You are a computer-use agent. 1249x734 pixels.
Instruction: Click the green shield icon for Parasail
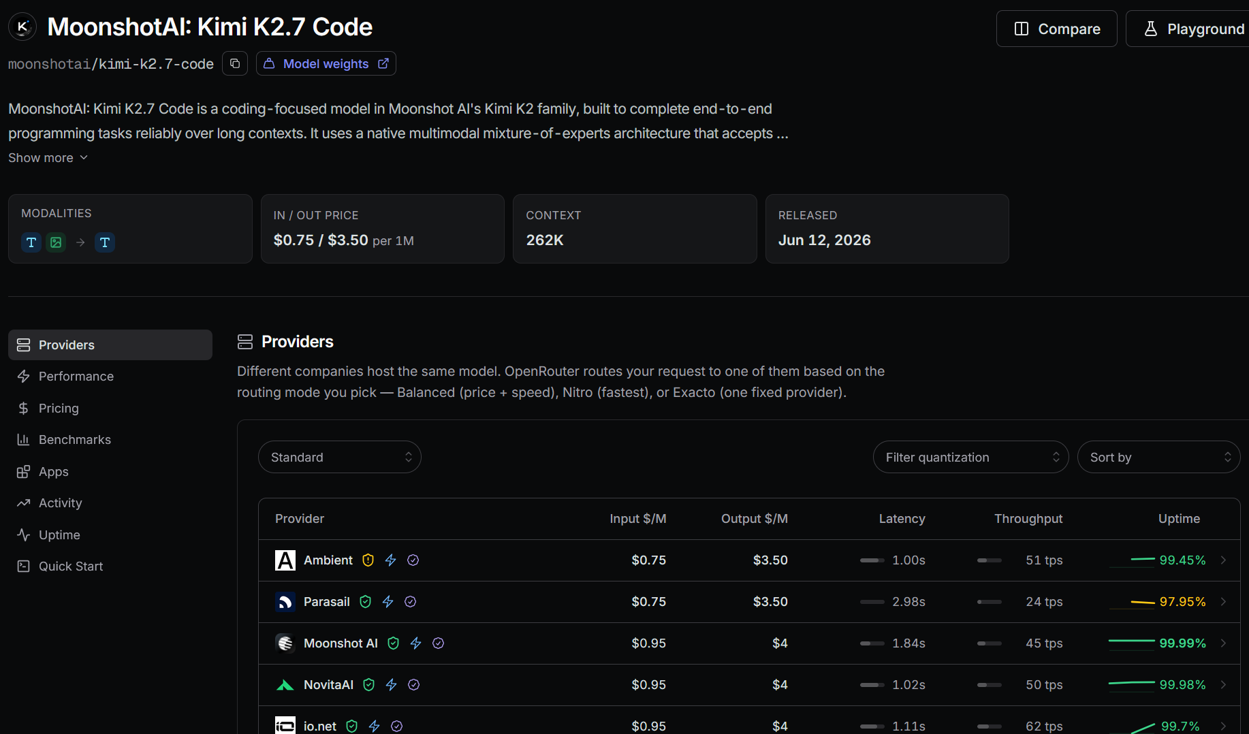366,602
